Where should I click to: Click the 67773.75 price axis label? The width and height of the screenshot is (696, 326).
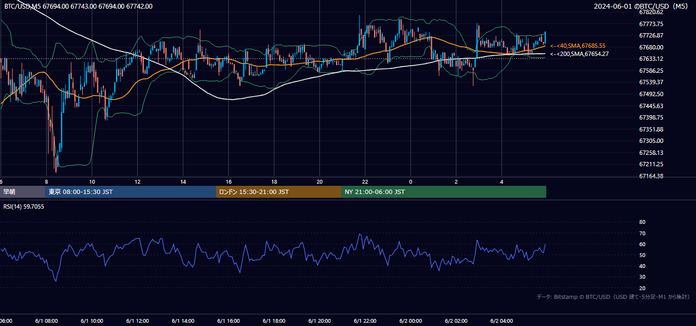pos(651,24)
